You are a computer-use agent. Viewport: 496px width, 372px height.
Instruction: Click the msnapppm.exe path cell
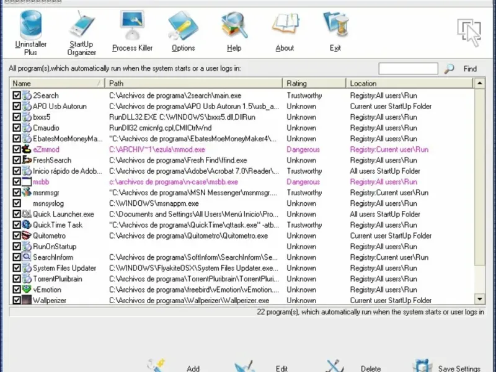point(154,203)
